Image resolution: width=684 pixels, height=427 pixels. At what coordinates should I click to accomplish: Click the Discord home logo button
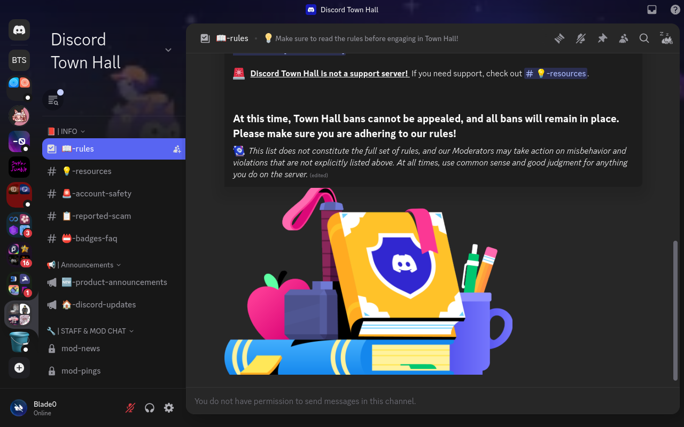(19, 30)
